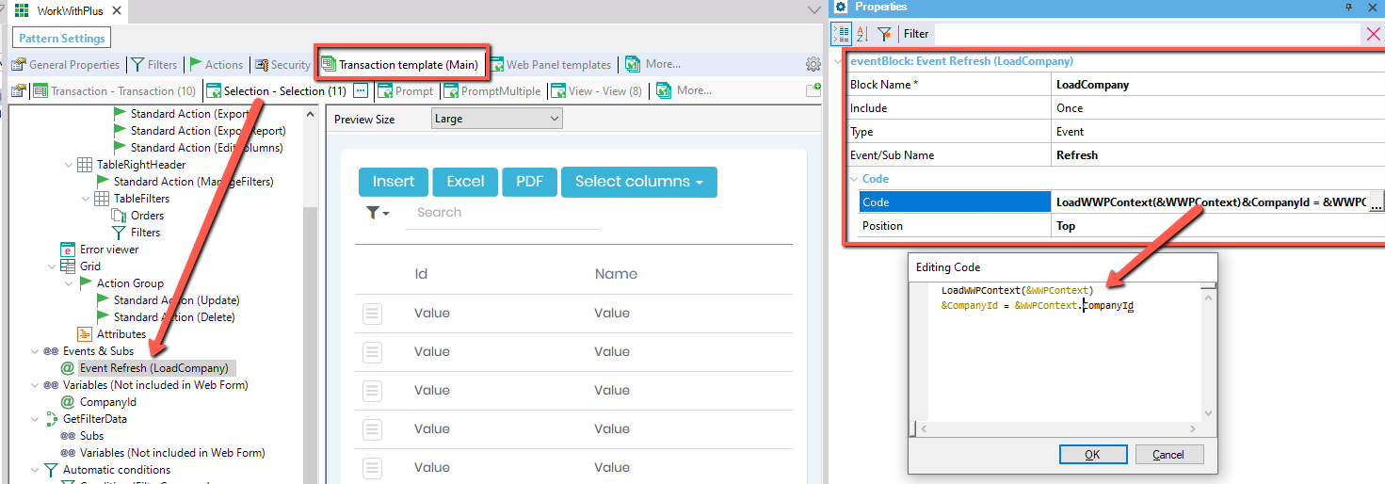Switch to the Filters settings tab
Screen dimensions: 1385x484
pos(153,65)
